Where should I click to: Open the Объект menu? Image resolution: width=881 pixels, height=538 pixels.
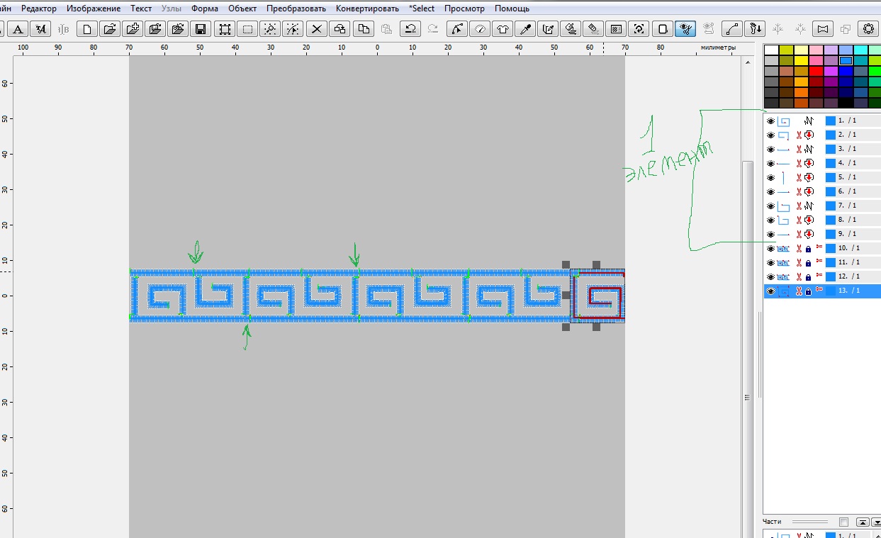pos(242,9)
